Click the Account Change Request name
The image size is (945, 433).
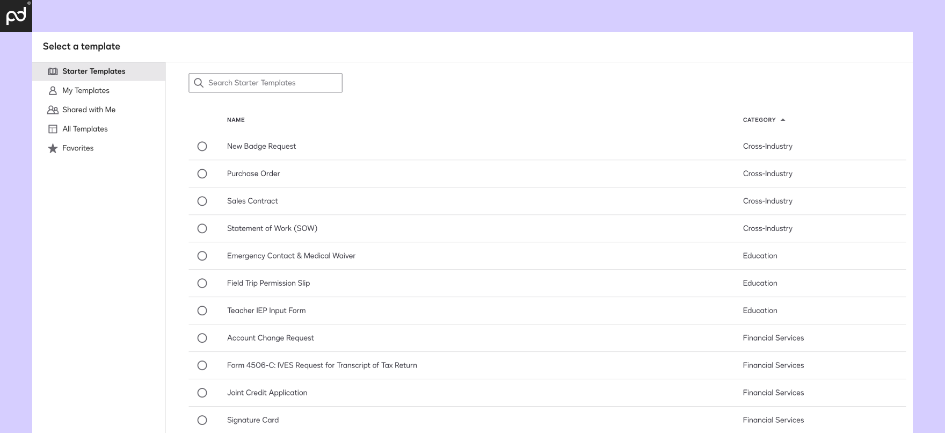click(x=271, y=338)
